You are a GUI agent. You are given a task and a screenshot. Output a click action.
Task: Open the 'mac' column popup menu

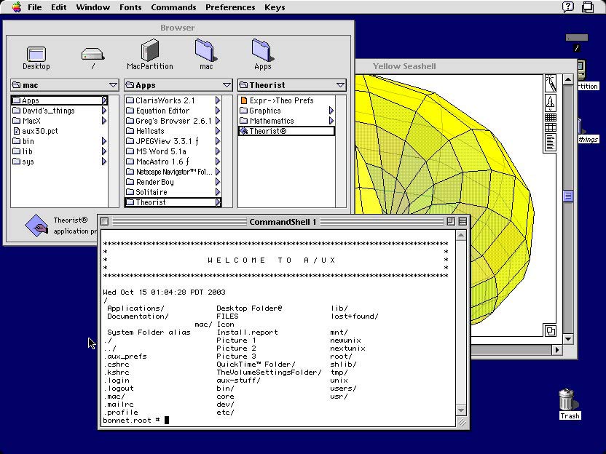coord(65,85)
